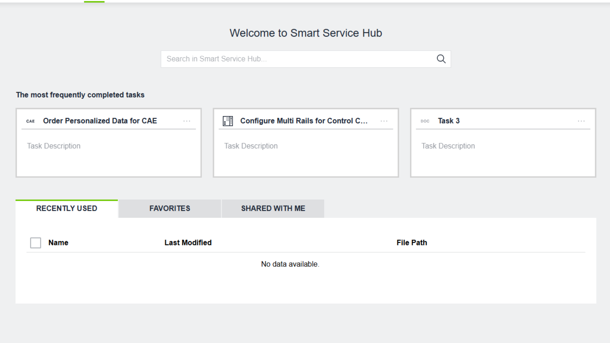Click Task Description text in first card

pyautogui.click(x=54, y=146)
